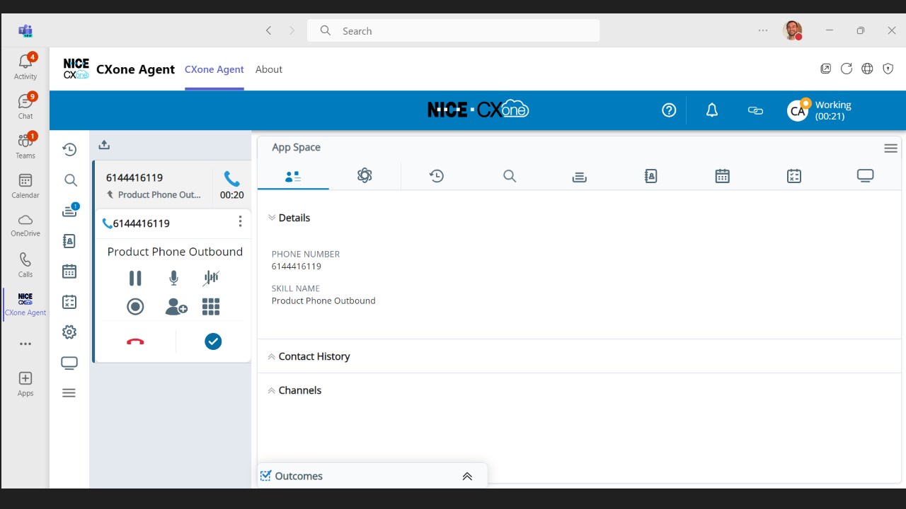Click the Teams search box
Viewport: 906px width, 509px height.
(453, 30)
